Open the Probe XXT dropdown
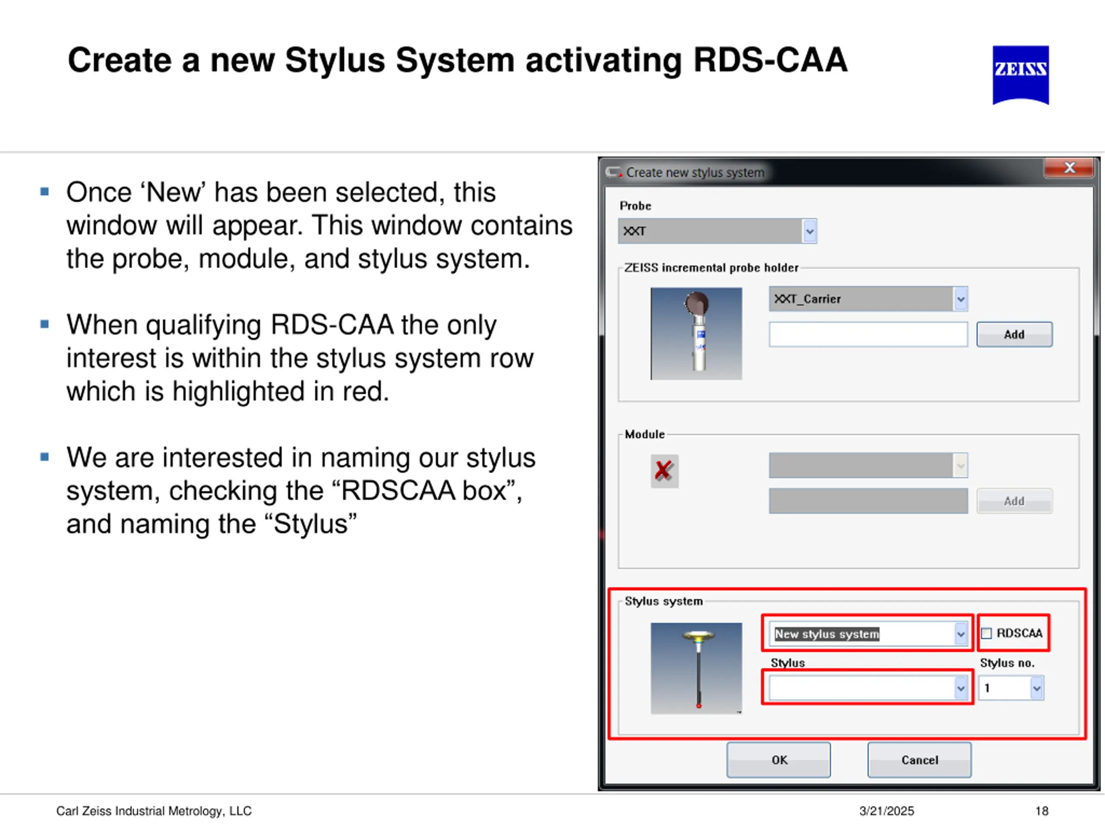Viewport: 1105px width, 829px height. (809, 231)
